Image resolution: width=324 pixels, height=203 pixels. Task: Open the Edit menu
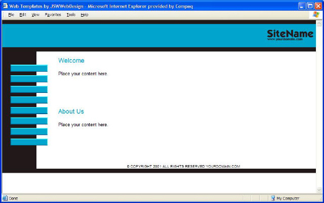pos(23,15)
